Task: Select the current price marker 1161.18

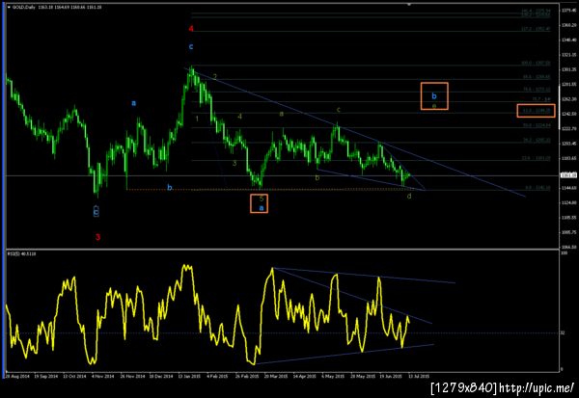Action: point(569,175)
